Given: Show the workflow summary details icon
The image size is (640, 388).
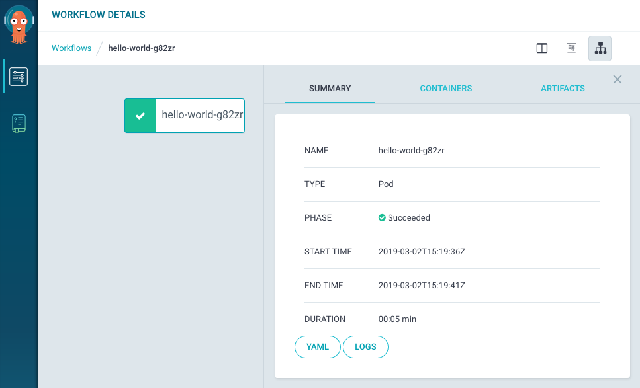Looking at the screenshot, I should coord(571,48).
